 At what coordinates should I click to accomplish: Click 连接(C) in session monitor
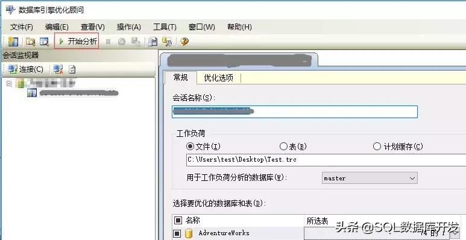pos(25,69)
